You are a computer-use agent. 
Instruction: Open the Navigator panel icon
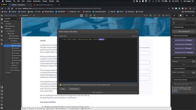(2, 23)
